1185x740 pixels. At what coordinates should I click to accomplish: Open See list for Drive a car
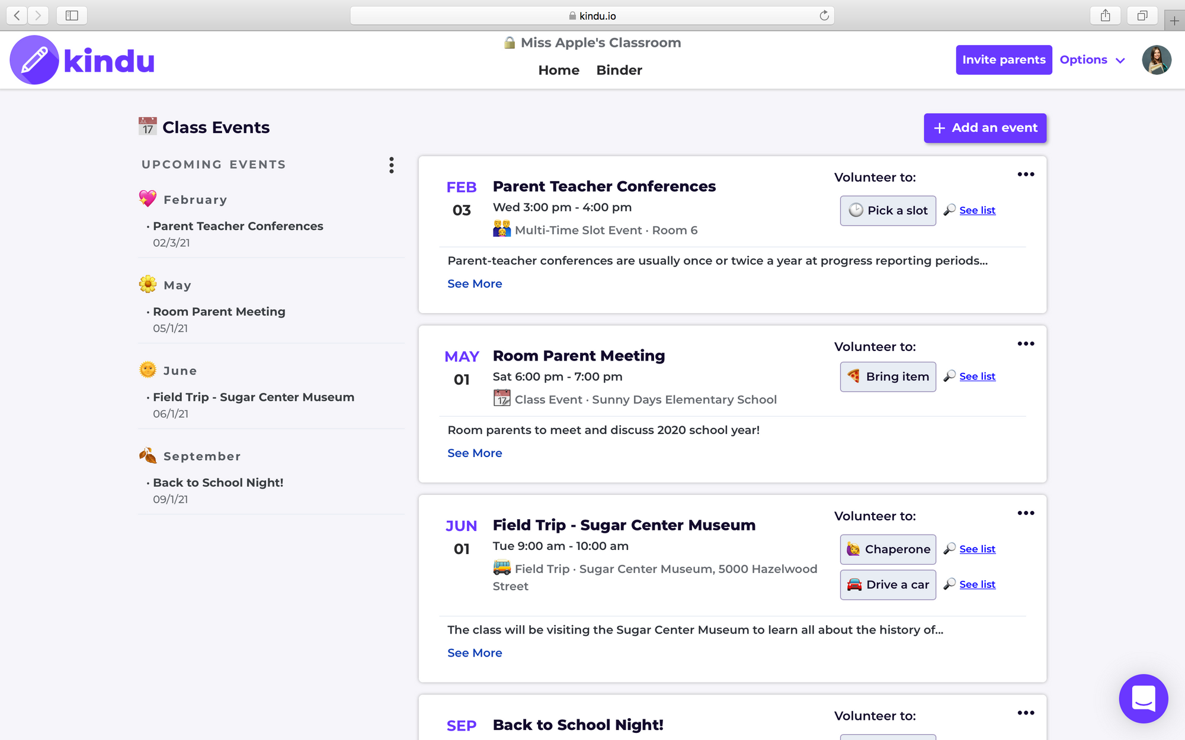click(977, 584)
